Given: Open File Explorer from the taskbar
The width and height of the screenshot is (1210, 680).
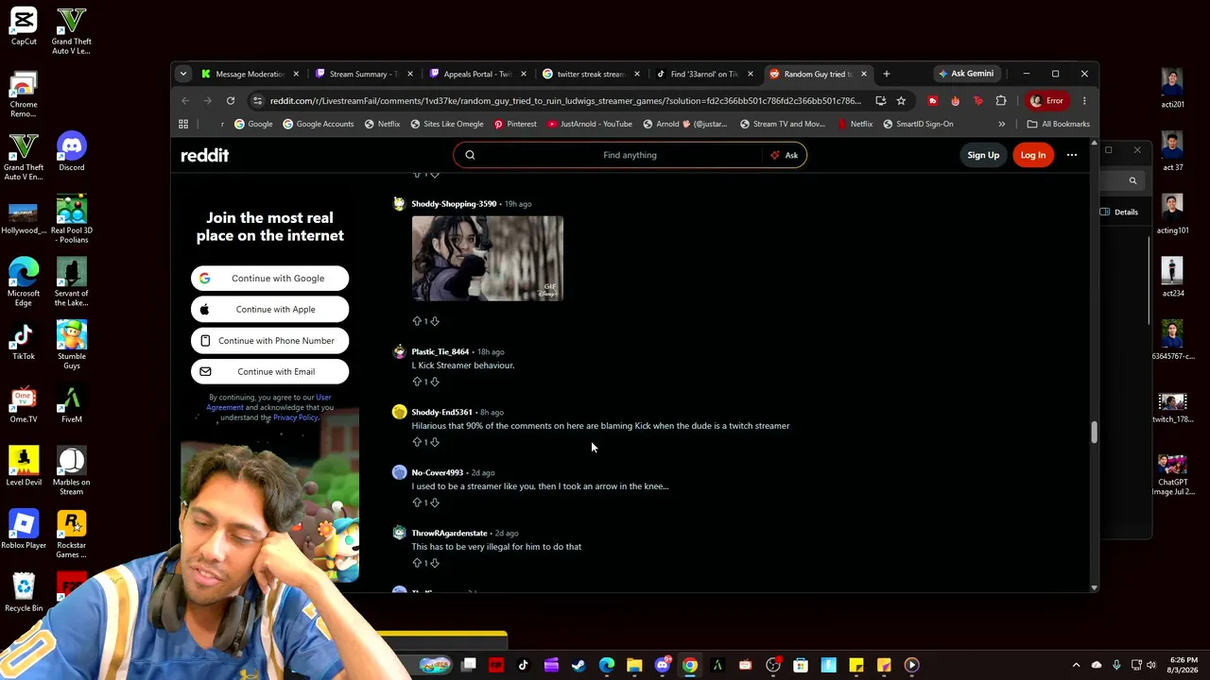Looking at the screenshot, I should [x=634, y=665].
